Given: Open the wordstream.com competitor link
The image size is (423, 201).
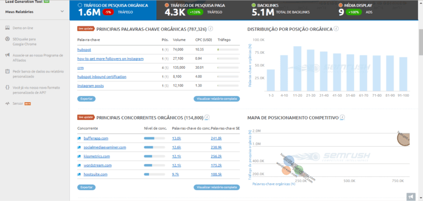Looking at the screenshot, I should pyautogui.click(x=97, y=166).
